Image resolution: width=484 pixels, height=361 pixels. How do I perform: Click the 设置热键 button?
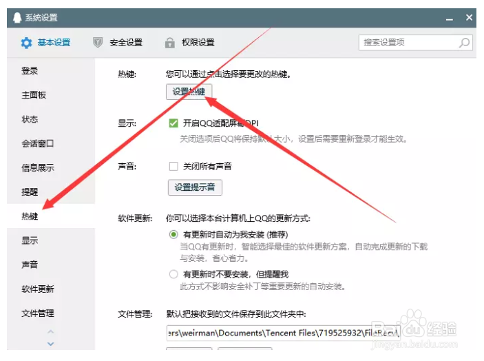click(x=189, y=92)
